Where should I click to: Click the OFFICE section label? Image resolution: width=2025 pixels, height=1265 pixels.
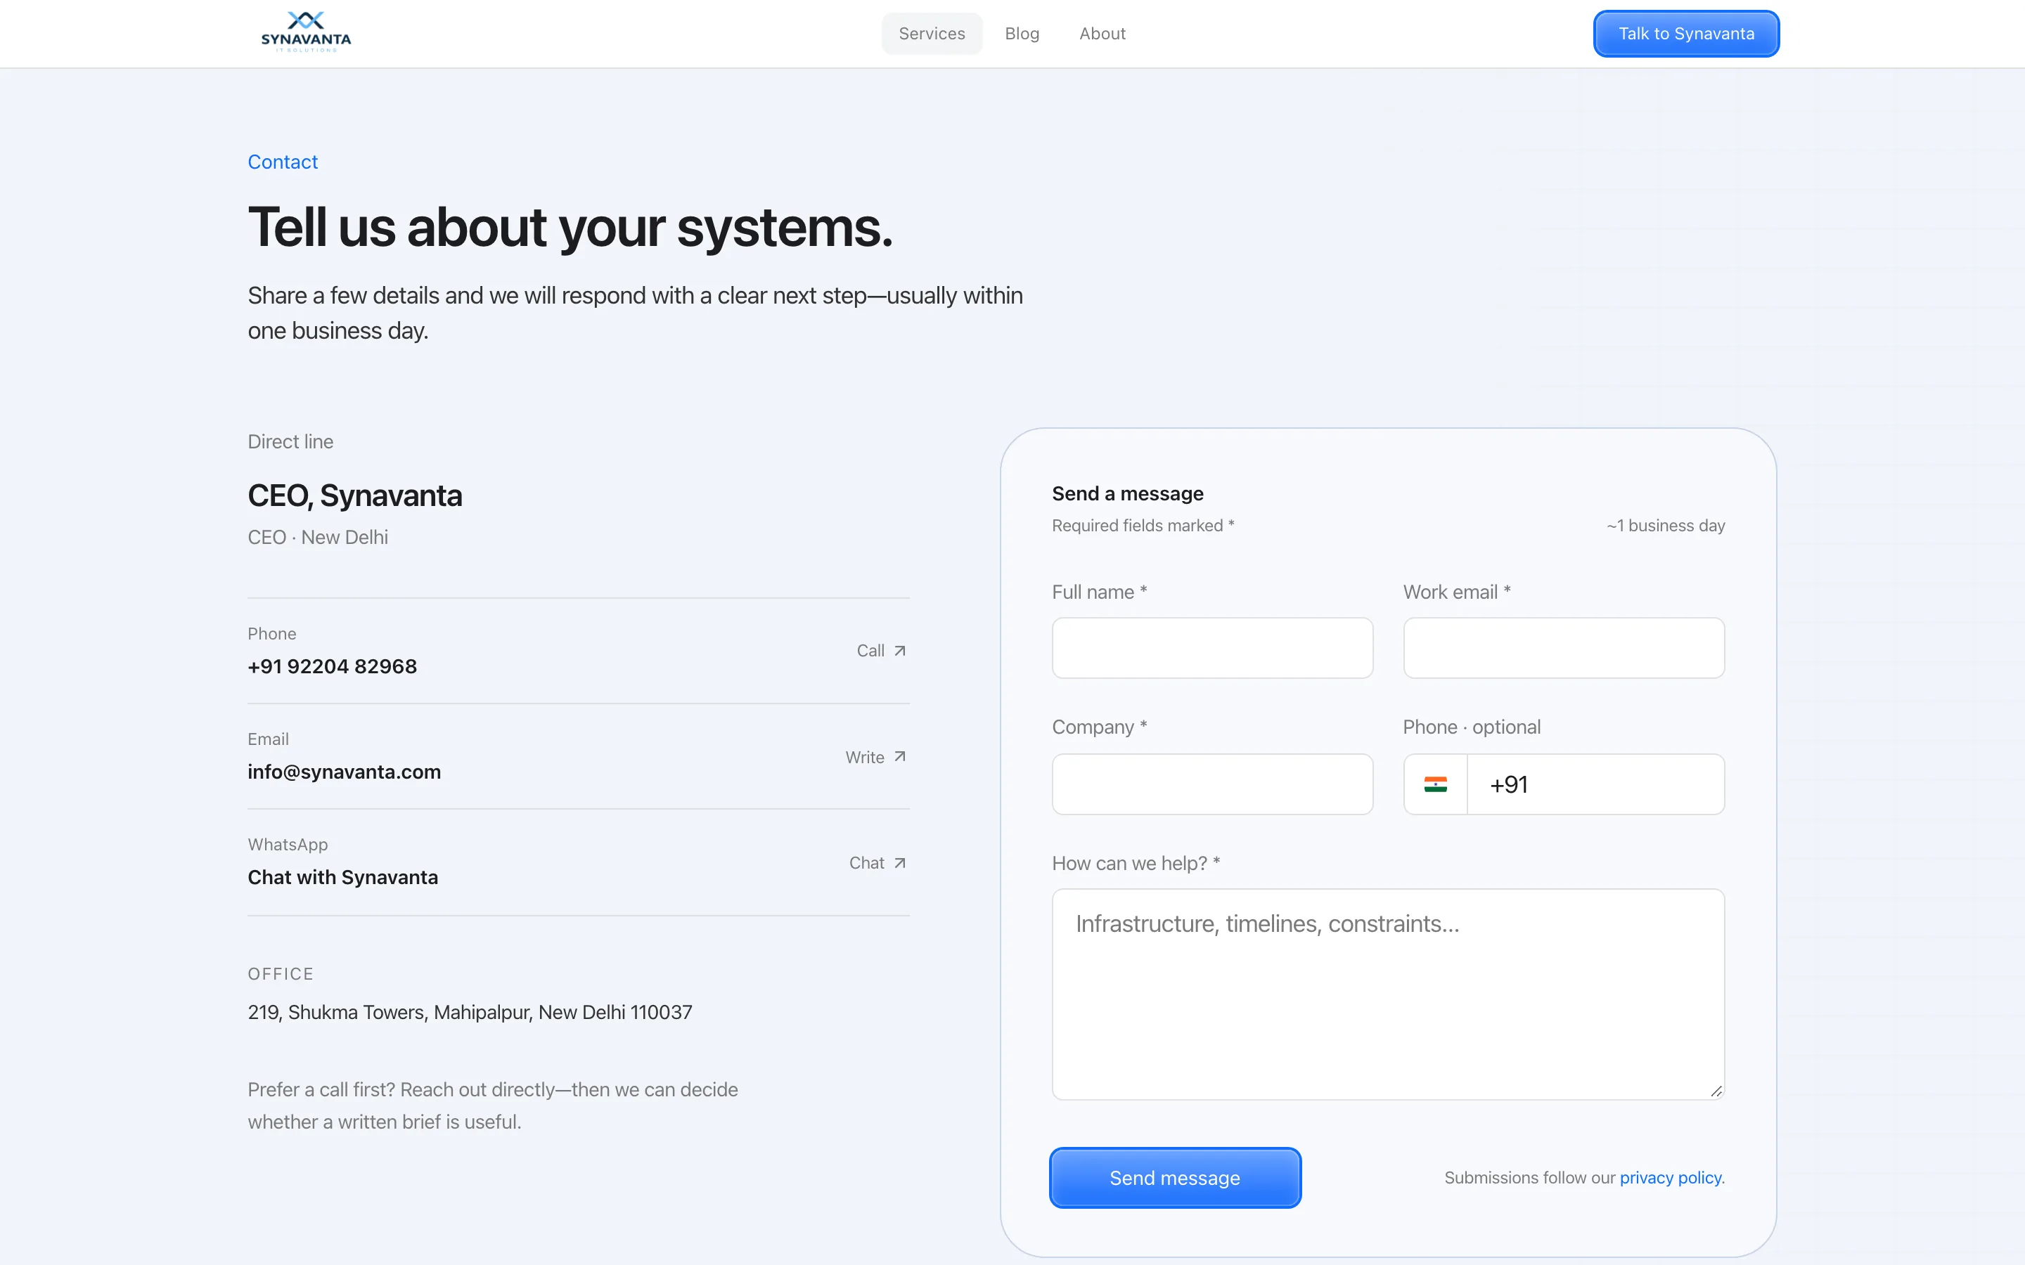click(281, 974)
